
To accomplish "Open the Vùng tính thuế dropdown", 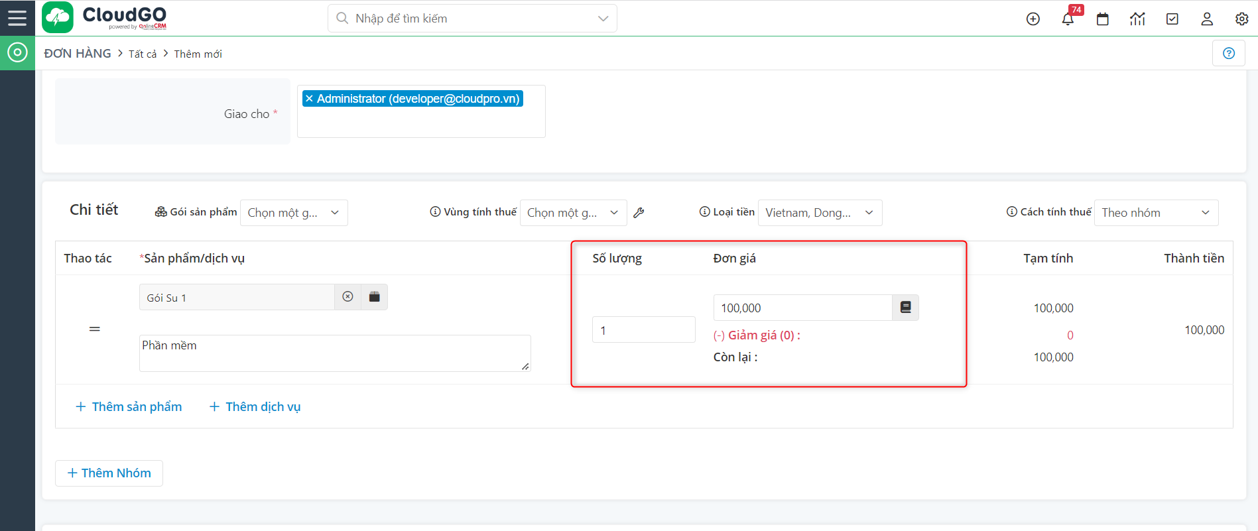I will click(x=574, y=213).
